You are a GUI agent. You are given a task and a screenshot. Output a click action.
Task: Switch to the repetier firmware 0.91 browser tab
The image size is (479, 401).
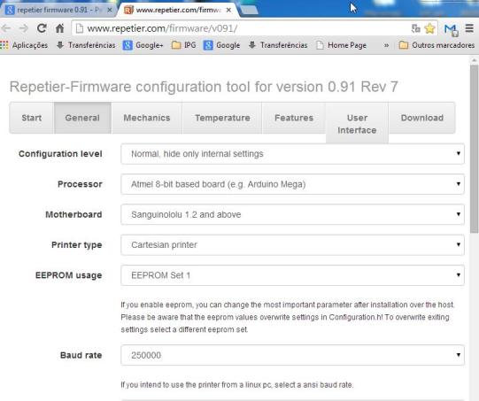(58, 10)
